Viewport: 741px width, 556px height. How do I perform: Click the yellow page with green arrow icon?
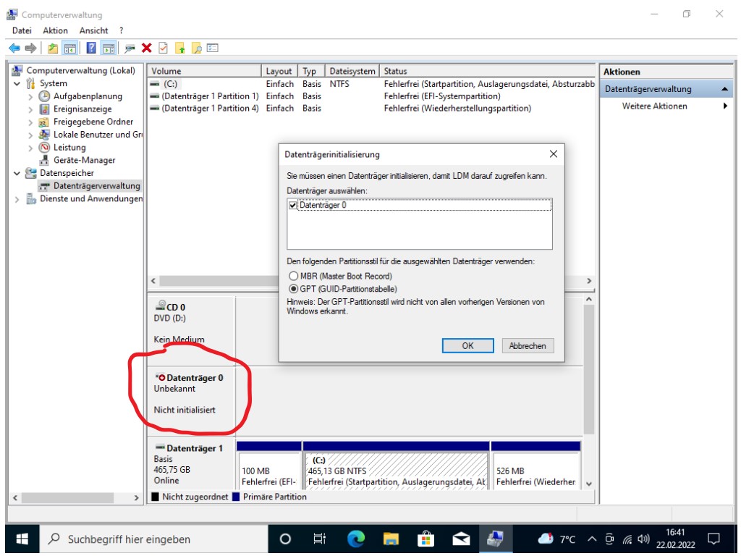click(x=180, y=48)
